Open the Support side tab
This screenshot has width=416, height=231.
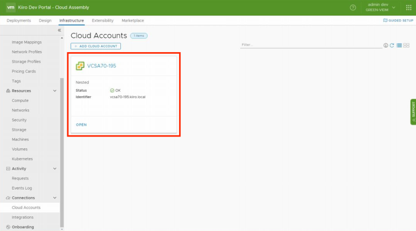coord(413,112)
